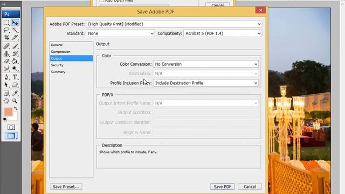Open the Adobe PDF Preset dropdown
345x194 pixels.
click(174, 24)
